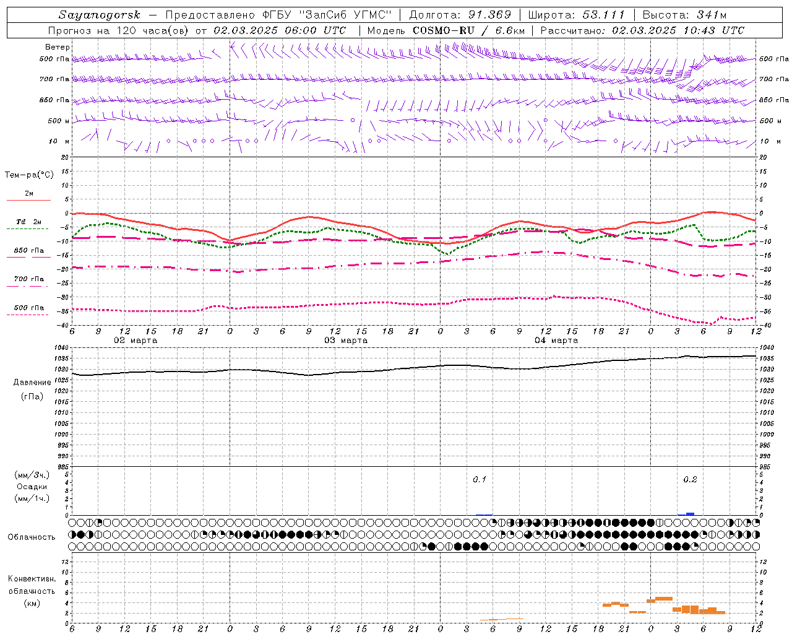Select the Модель COSMO-RU / 6.6км text

[445, 30]
